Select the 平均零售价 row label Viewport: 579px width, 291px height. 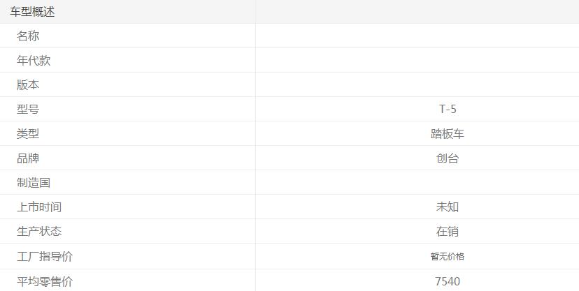[x=45, y=282]
